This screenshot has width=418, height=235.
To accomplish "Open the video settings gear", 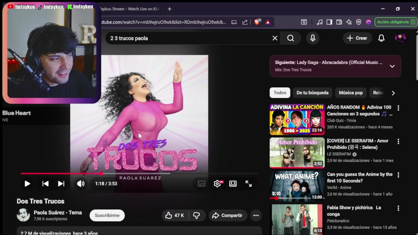I will tap(217, 184).
